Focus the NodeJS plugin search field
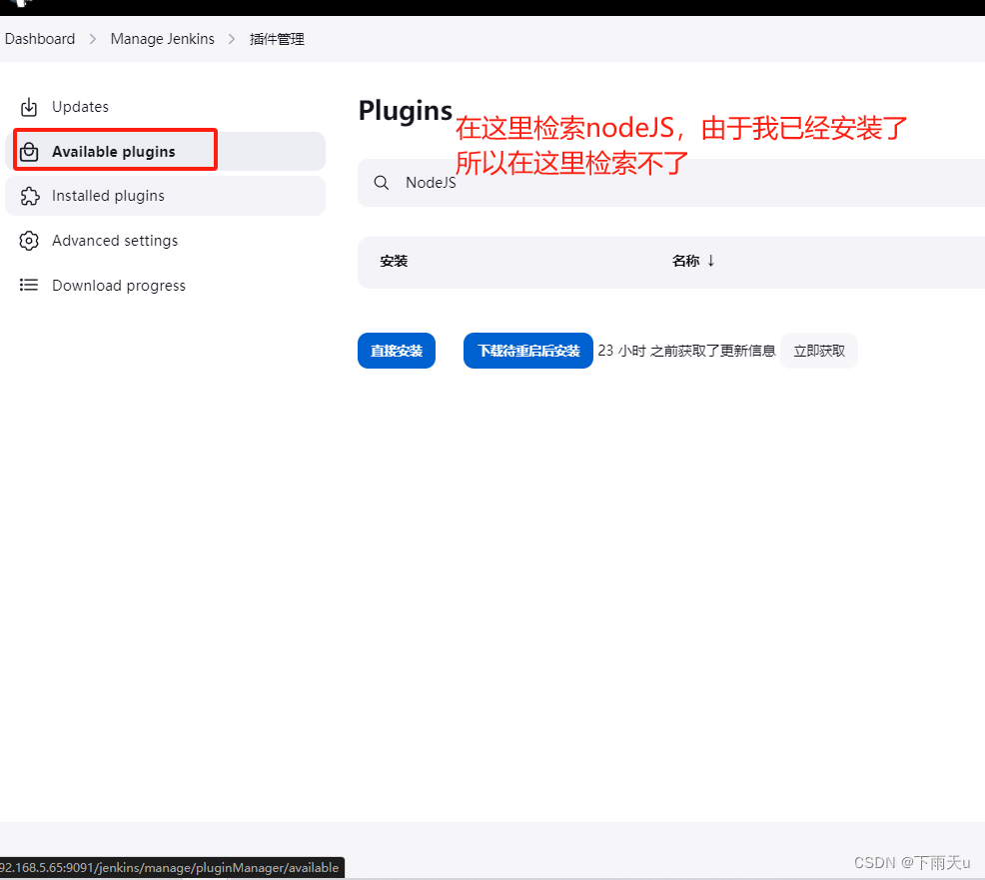Screen dimensions: 985x880 pyautogui.click(x=671, y=183)
